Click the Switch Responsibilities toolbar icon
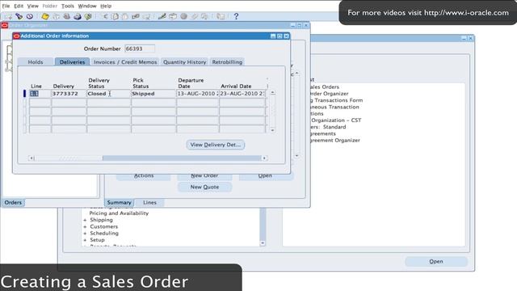The image size is (517, 291). (x=66, y=16)
